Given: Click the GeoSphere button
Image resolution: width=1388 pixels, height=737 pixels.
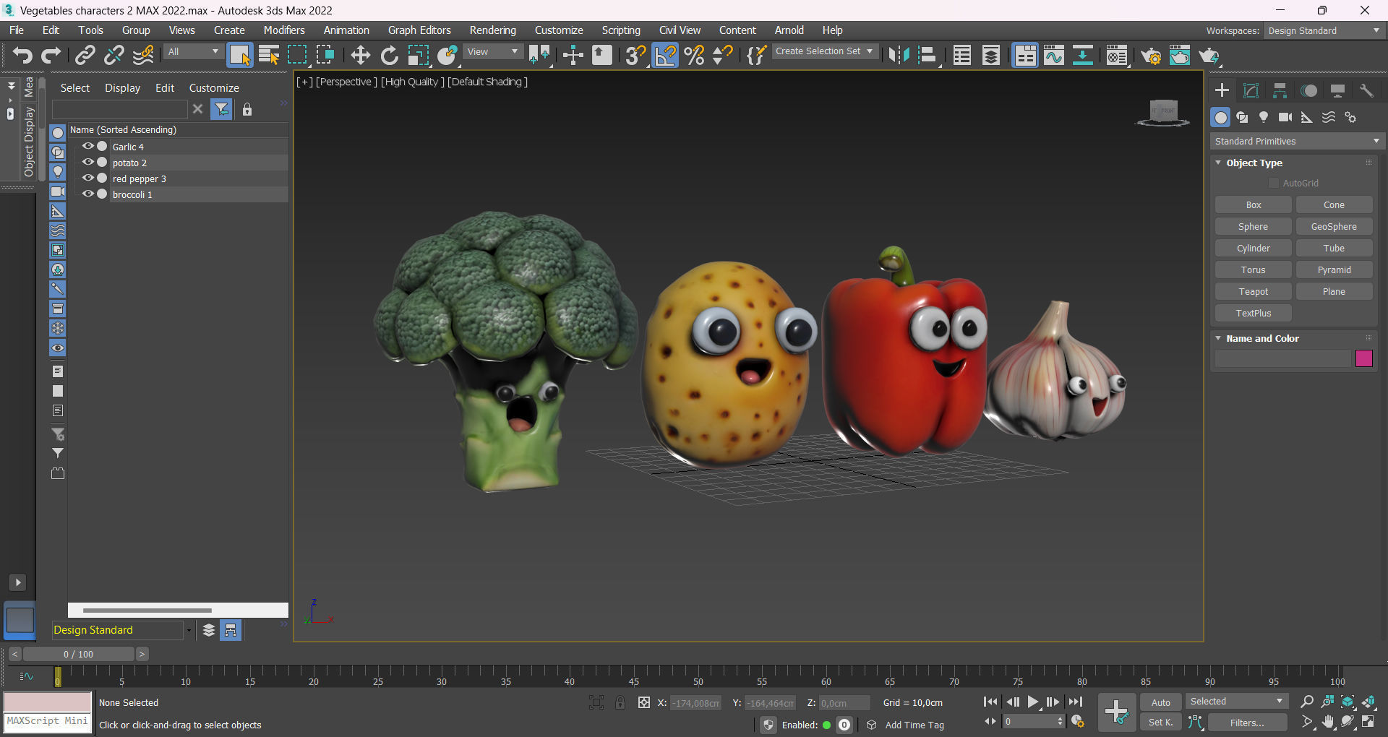Looking at the screenshot, I should pyautogui.click(x=1334, y=226).
